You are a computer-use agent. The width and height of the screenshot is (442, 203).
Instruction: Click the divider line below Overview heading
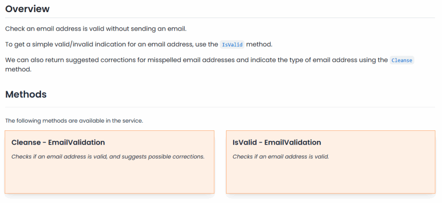(220, 18)
